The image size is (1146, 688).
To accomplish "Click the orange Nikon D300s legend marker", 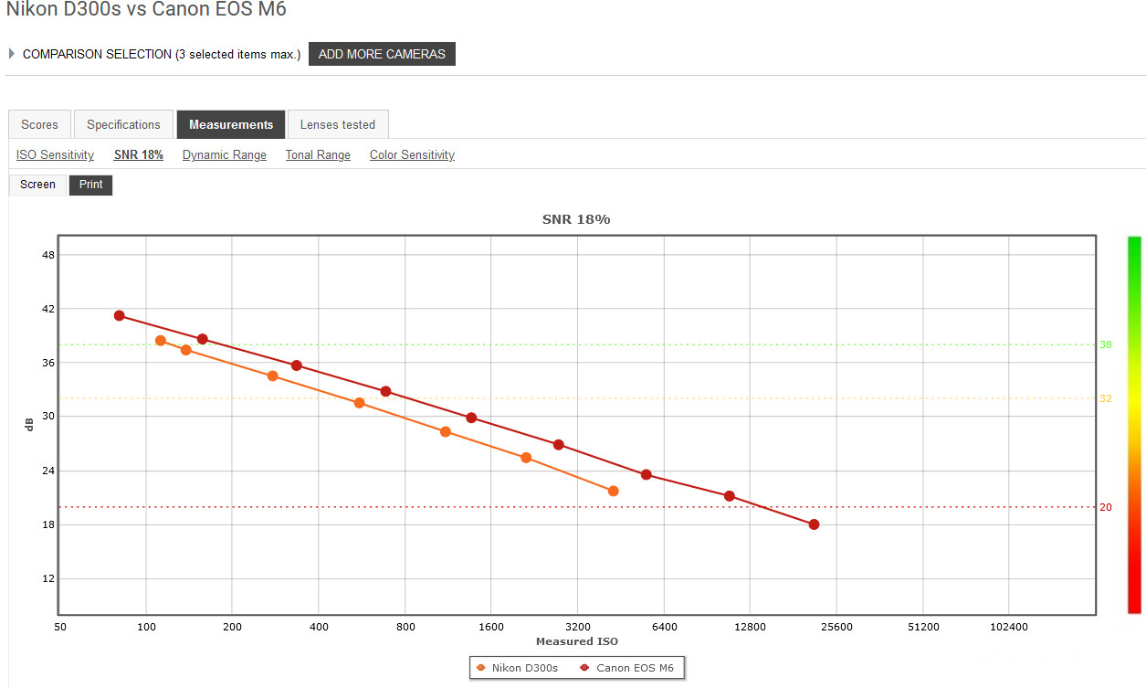I will point(481,668).
